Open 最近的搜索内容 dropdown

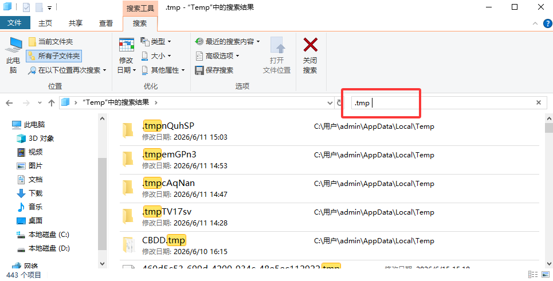point(228,42)
